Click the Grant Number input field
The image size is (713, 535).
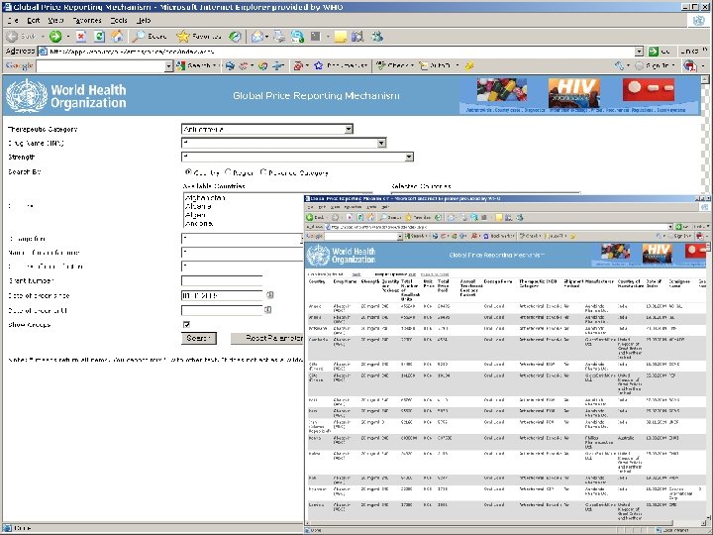click(x=222, y=280)
